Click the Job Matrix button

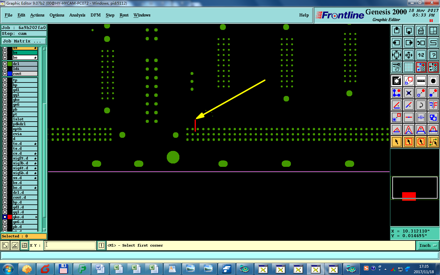pos(24,41)
